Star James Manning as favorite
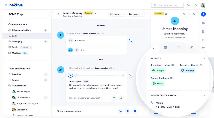 pyautogui.click(x=184, y=14)
